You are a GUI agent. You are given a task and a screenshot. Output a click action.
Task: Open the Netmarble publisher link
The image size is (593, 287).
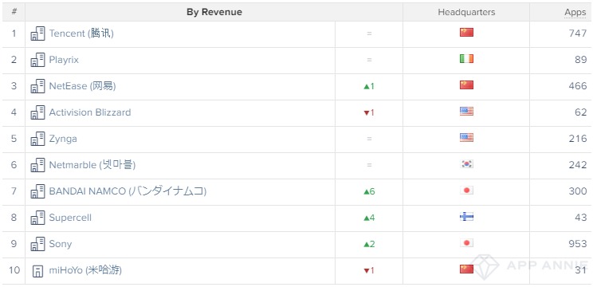92,165
